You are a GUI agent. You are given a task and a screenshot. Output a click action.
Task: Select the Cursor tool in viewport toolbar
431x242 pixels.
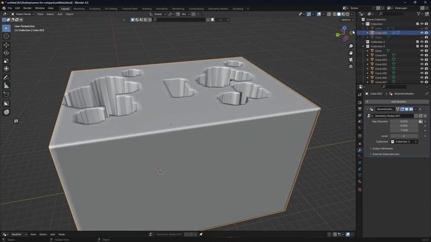click(x=6, y=36)
